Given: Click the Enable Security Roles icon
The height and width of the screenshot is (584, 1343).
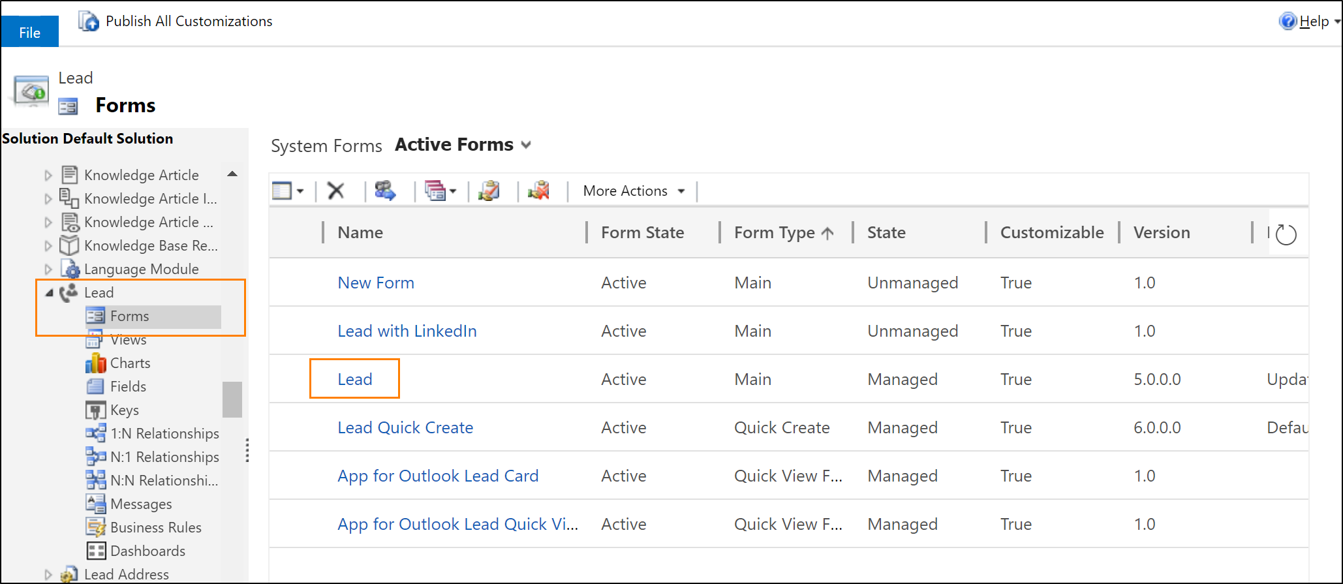Looking at the screenshot, I should [385, 191].
